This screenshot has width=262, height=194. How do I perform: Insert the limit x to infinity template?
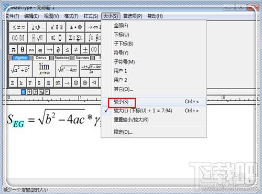(x=44, y=69)
